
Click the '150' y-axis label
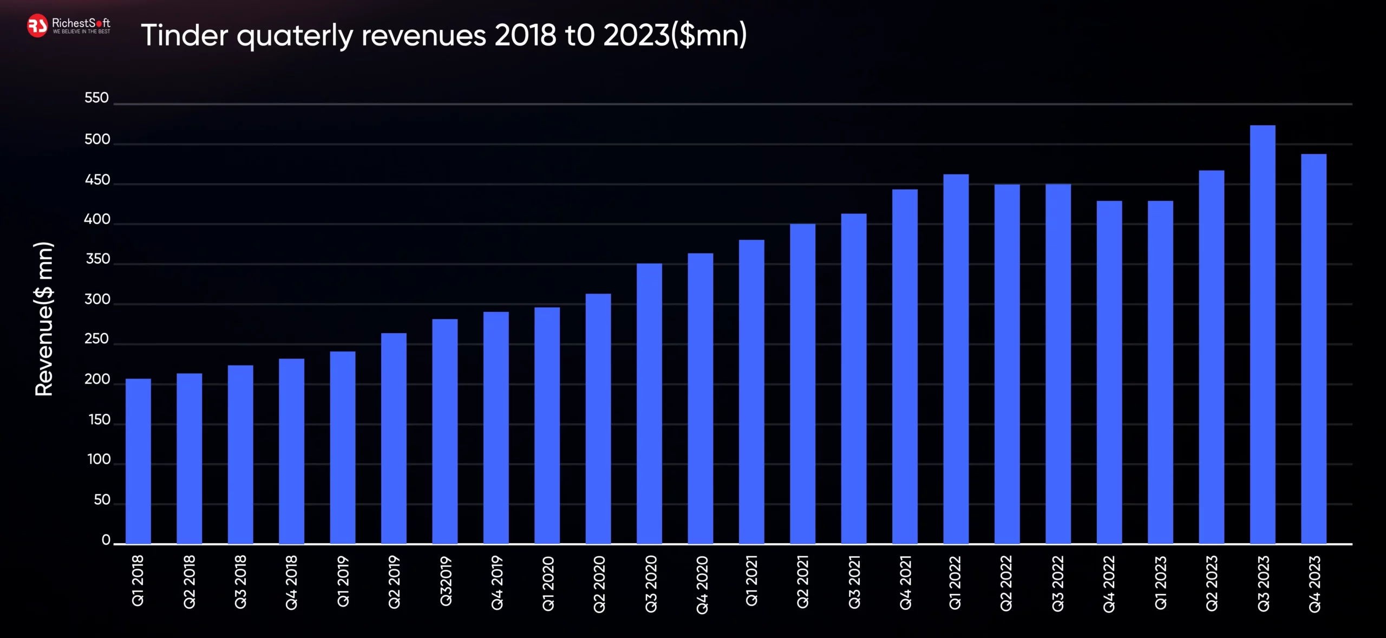coord(99,420)
